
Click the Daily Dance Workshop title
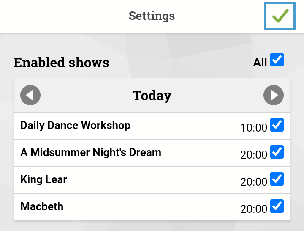pos(76,126)
